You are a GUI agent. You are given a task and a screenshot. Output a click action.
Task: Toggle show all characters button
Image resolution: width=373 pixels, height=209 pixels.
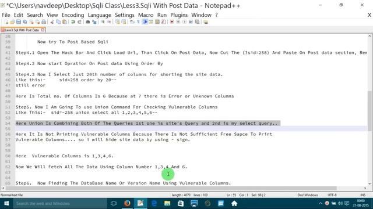click(138, 22)
